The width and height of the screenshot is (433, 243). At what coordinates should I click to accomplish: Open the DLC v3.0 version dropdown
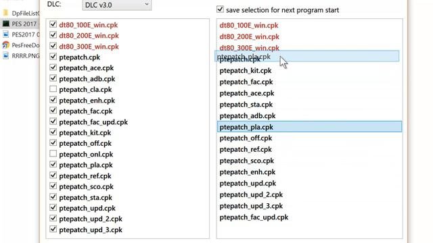117,5
